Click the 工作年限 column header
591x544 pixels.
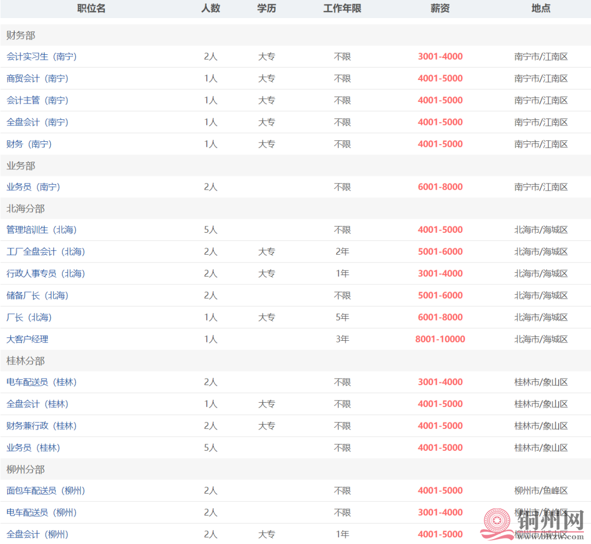pos(342,8)
